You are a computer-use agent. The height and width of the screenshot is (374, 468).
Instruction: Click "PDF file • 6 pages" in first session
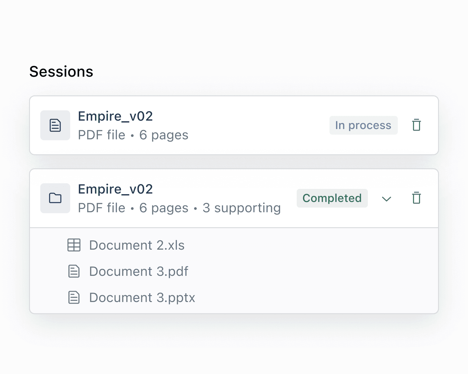coord(133,135)
